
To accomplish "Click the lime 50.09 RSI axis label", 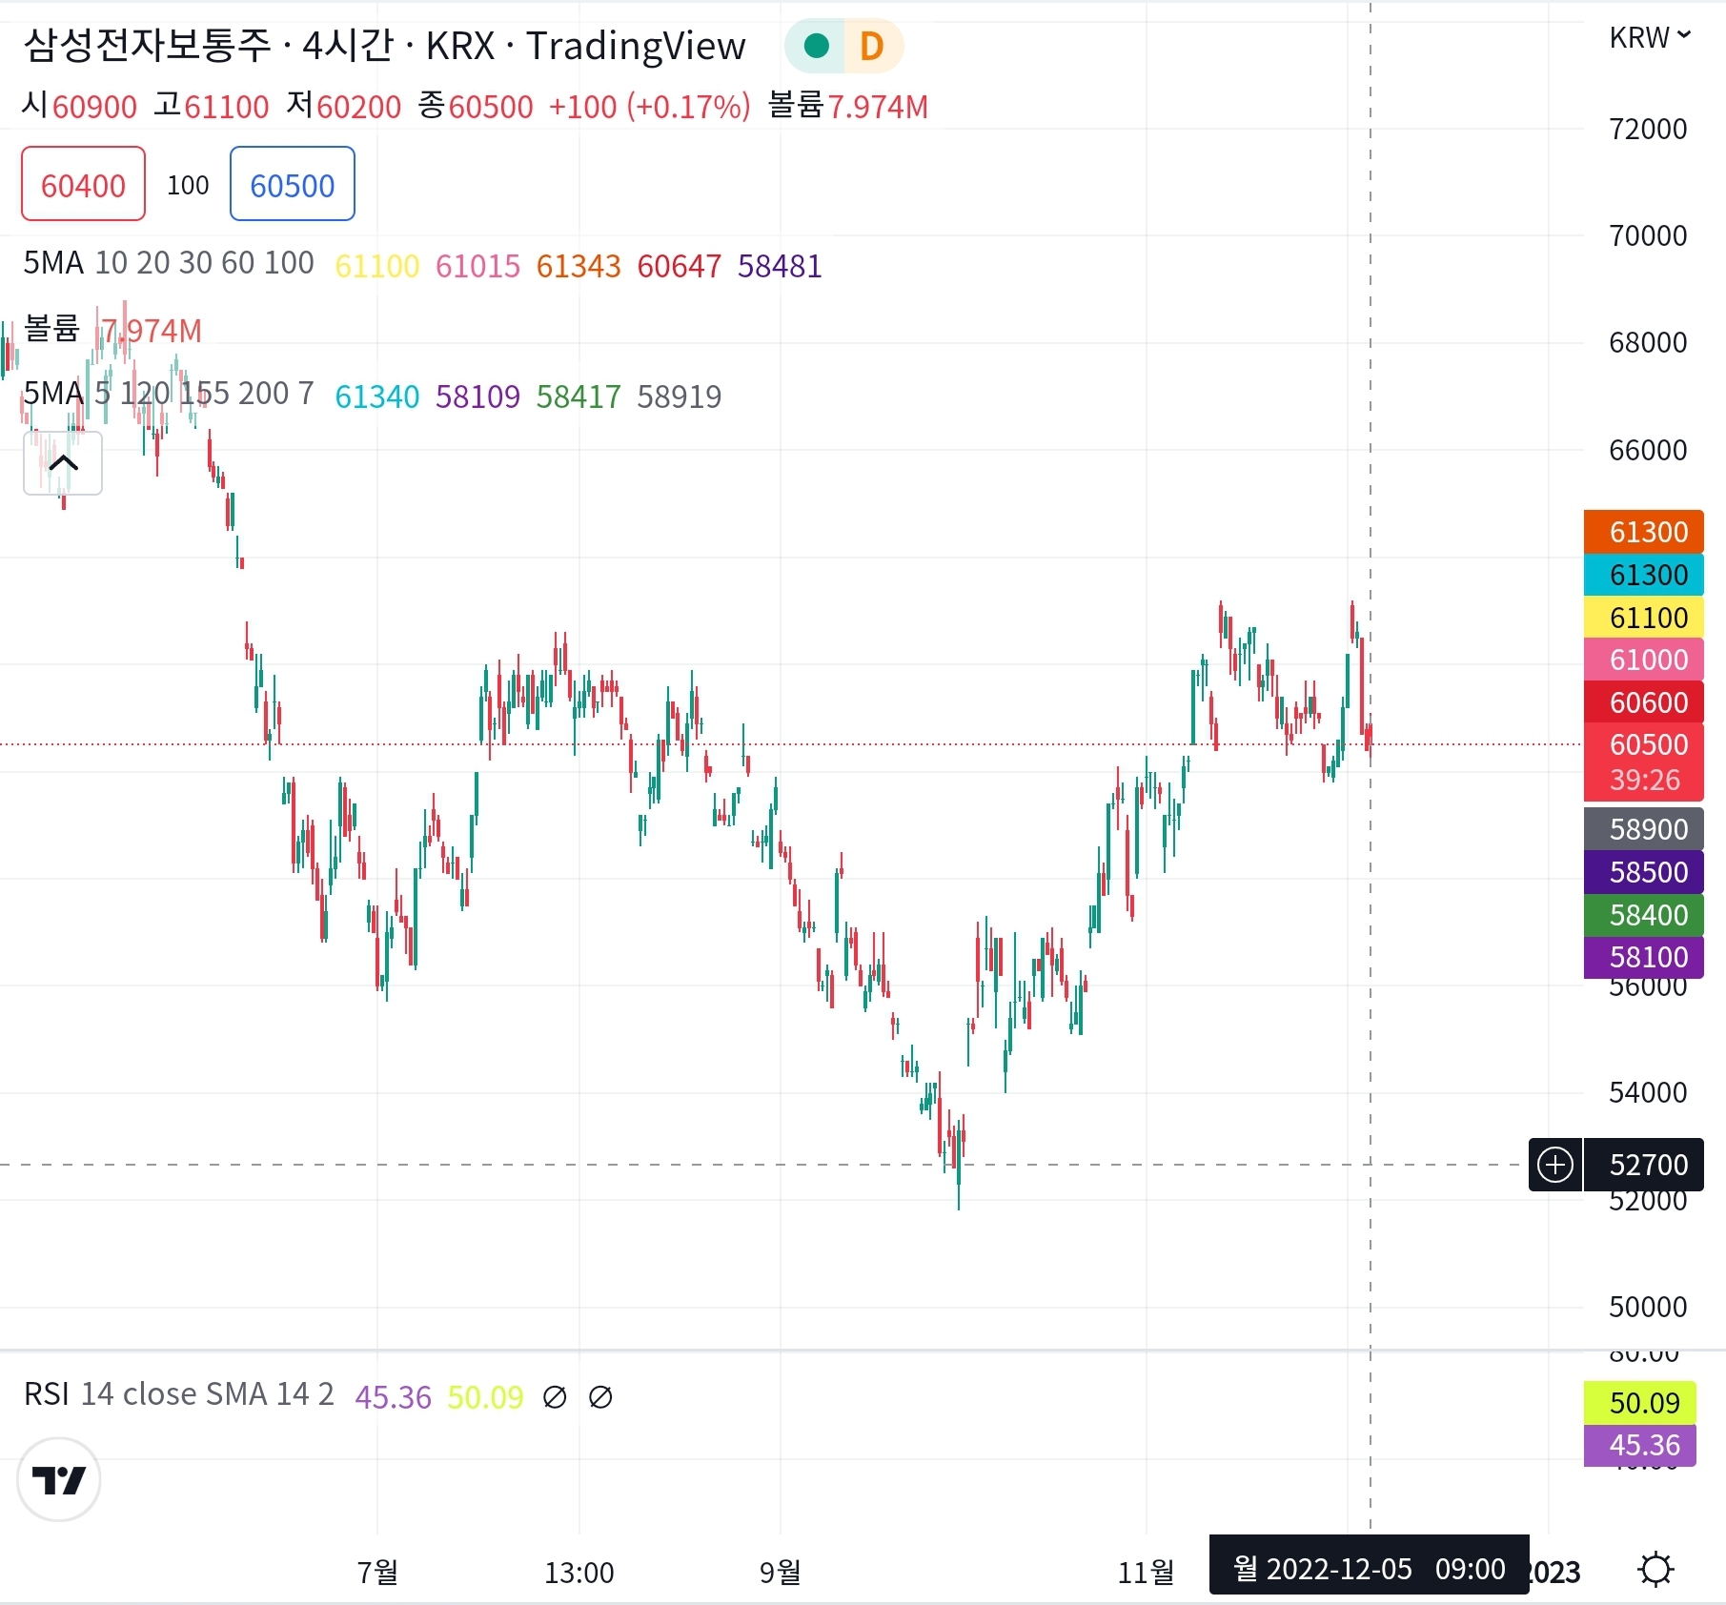I will coord(1640,1403).
